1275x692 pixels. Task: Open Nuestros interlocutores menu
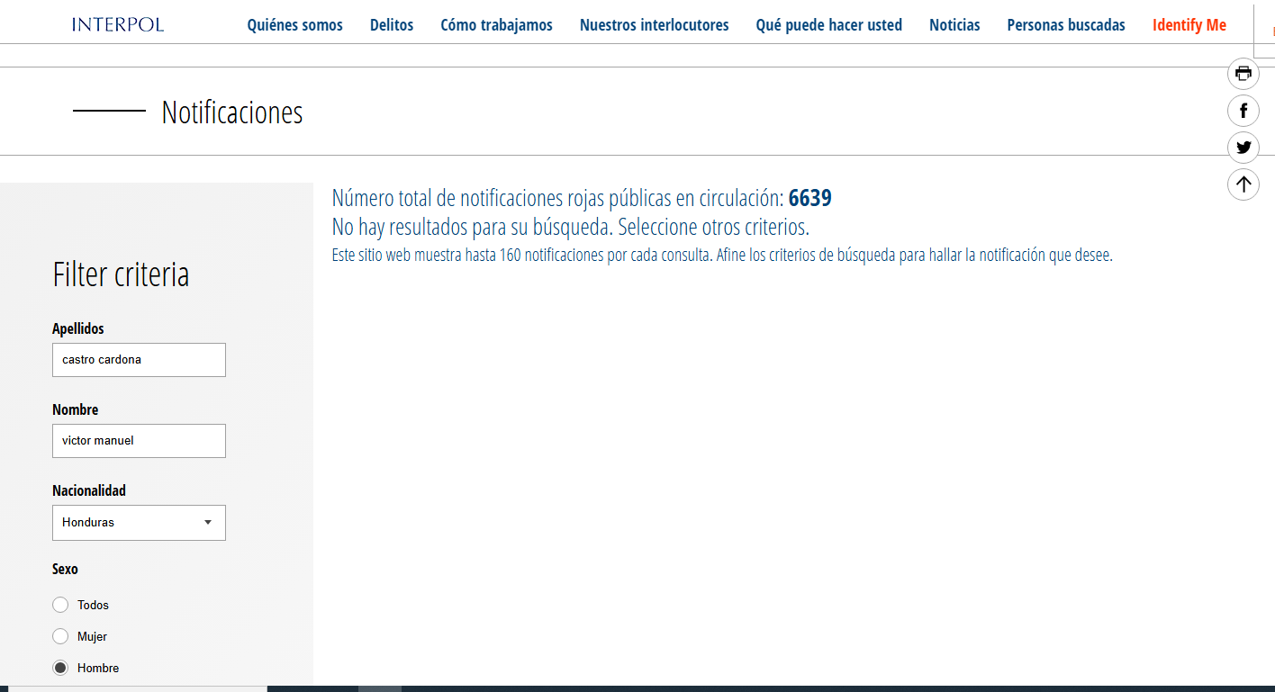(x=654, y=25)
